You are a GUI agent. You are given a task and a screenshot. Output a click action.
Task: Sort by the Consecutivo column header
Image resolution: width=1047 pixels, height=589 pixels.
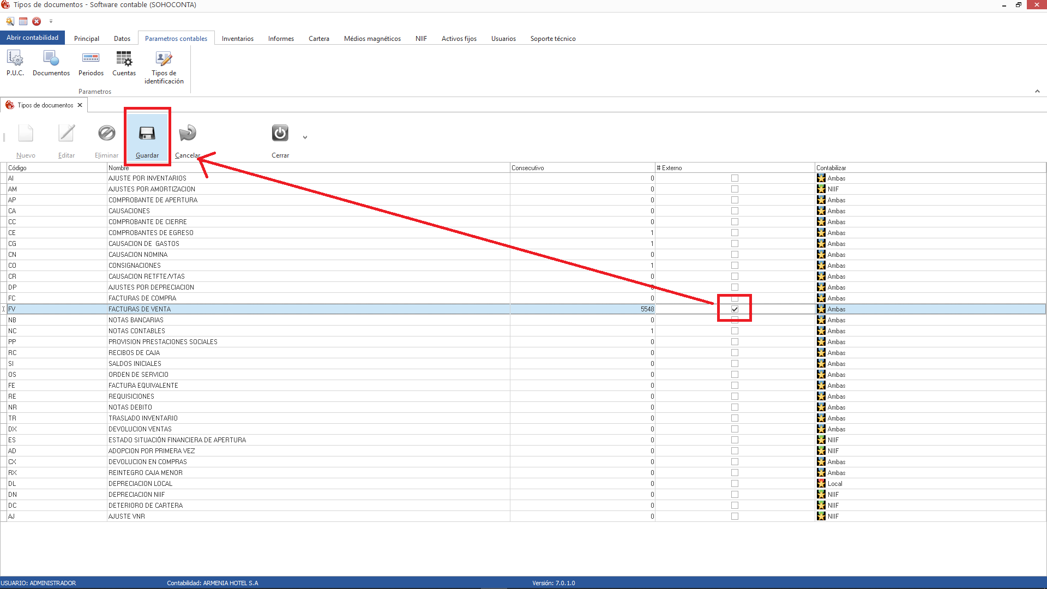tap(581, 168)
